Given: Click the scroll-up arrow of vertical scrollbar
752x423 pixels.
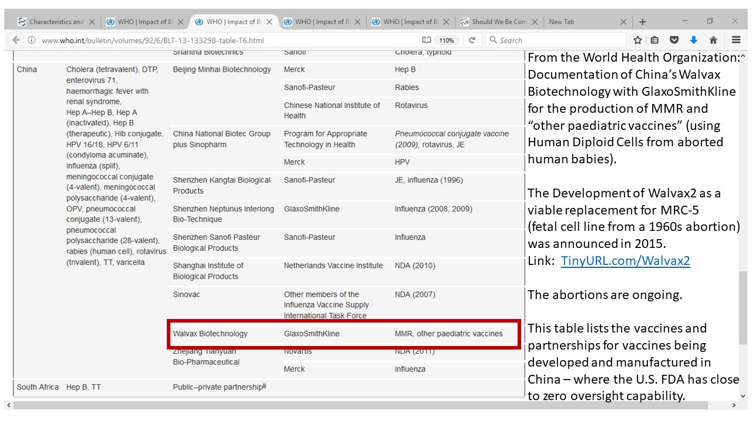Looking at the screenshot, I should 743,57.
